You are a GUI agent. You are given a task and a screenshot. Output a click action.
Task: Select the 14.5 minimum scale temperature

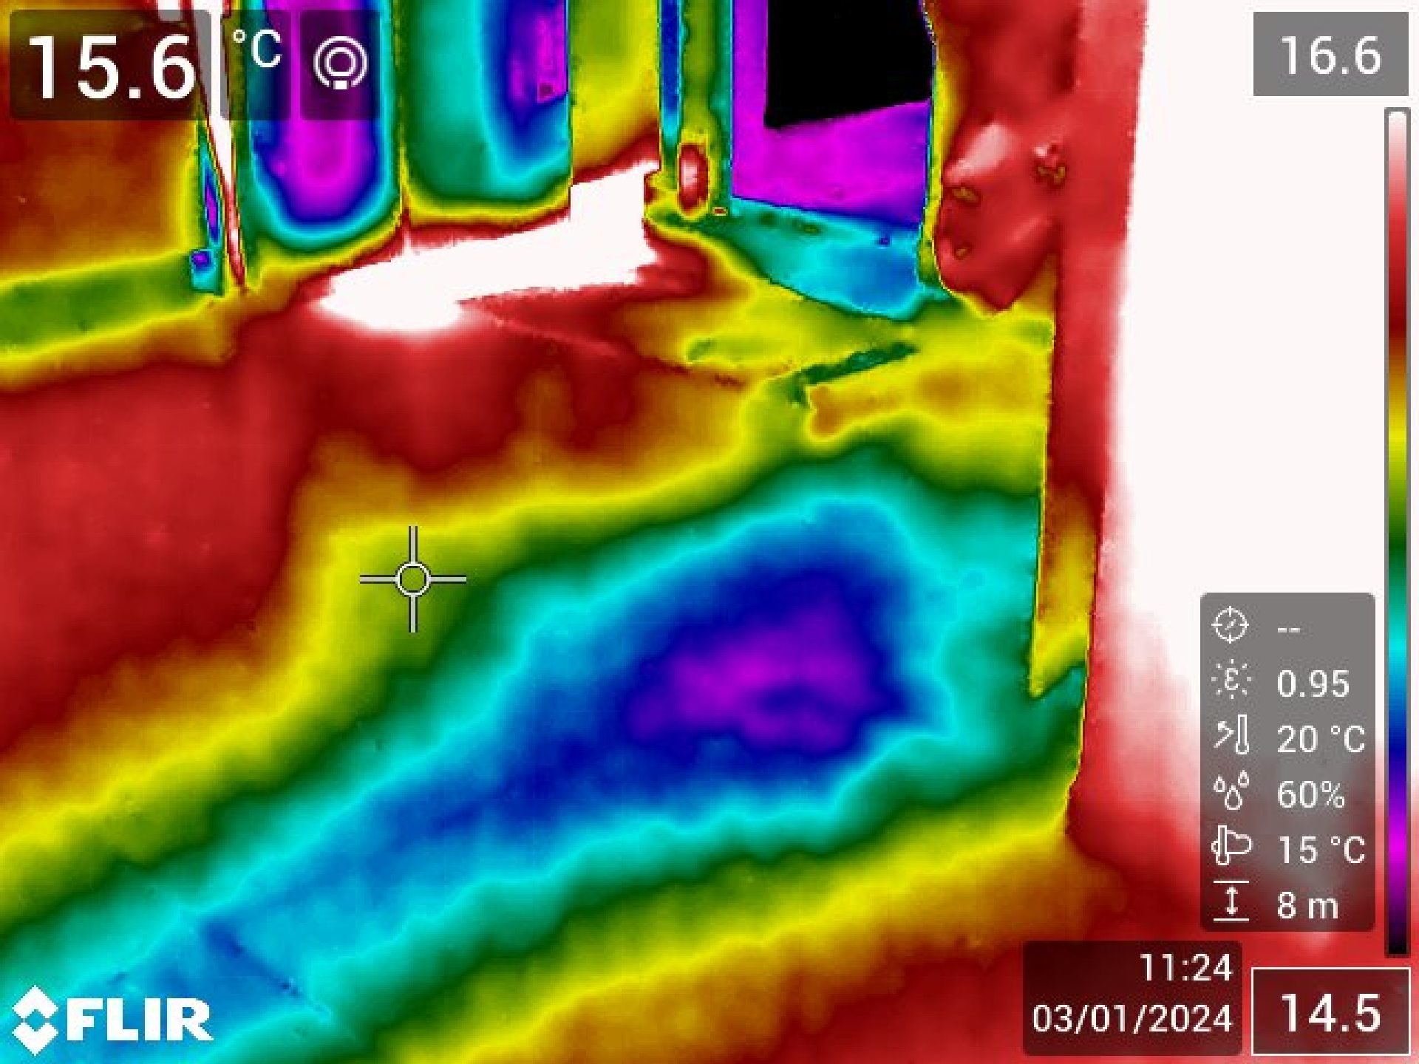[1330, 1012]
